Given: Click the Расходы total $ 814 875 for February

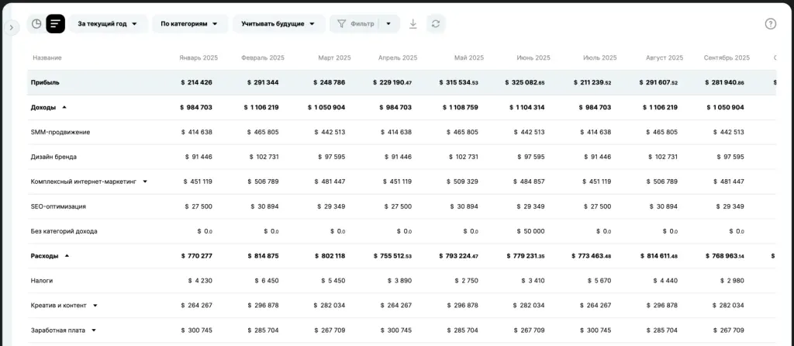Looking at the screenshot, I should [x=264, y=256].
